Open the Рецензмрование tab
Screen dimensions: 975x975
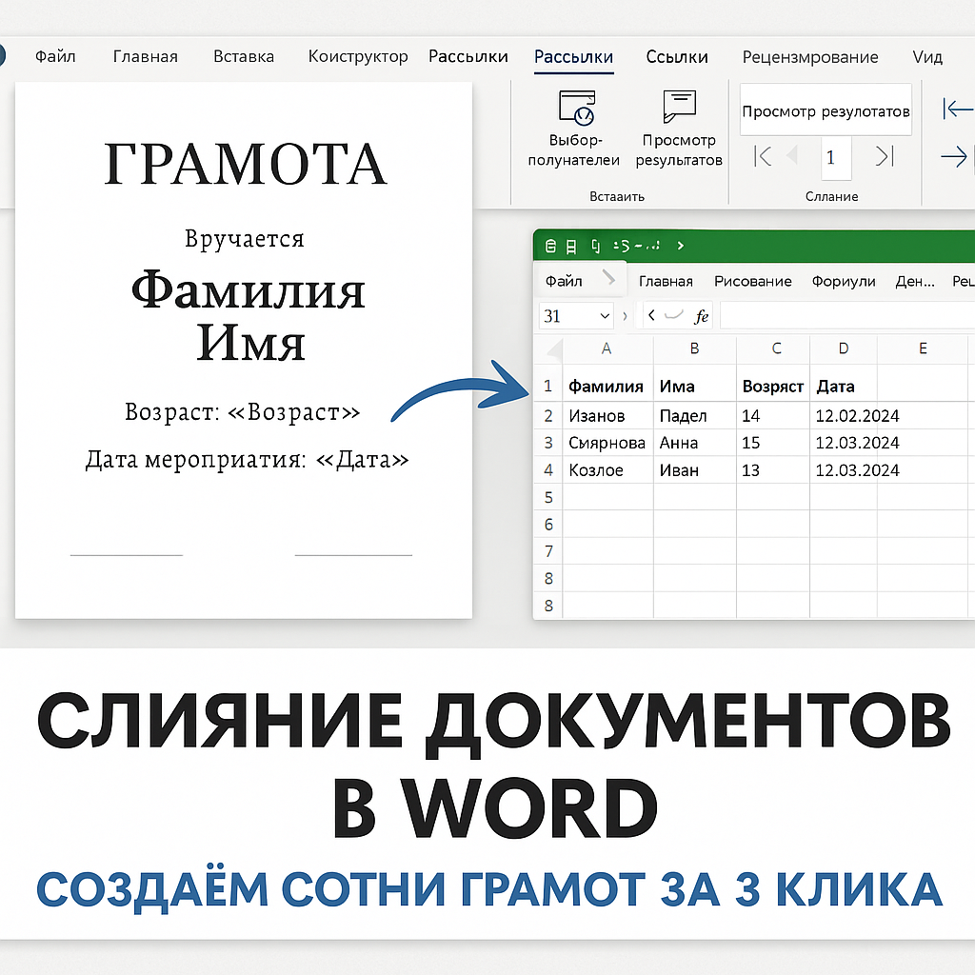pos(810,57)
